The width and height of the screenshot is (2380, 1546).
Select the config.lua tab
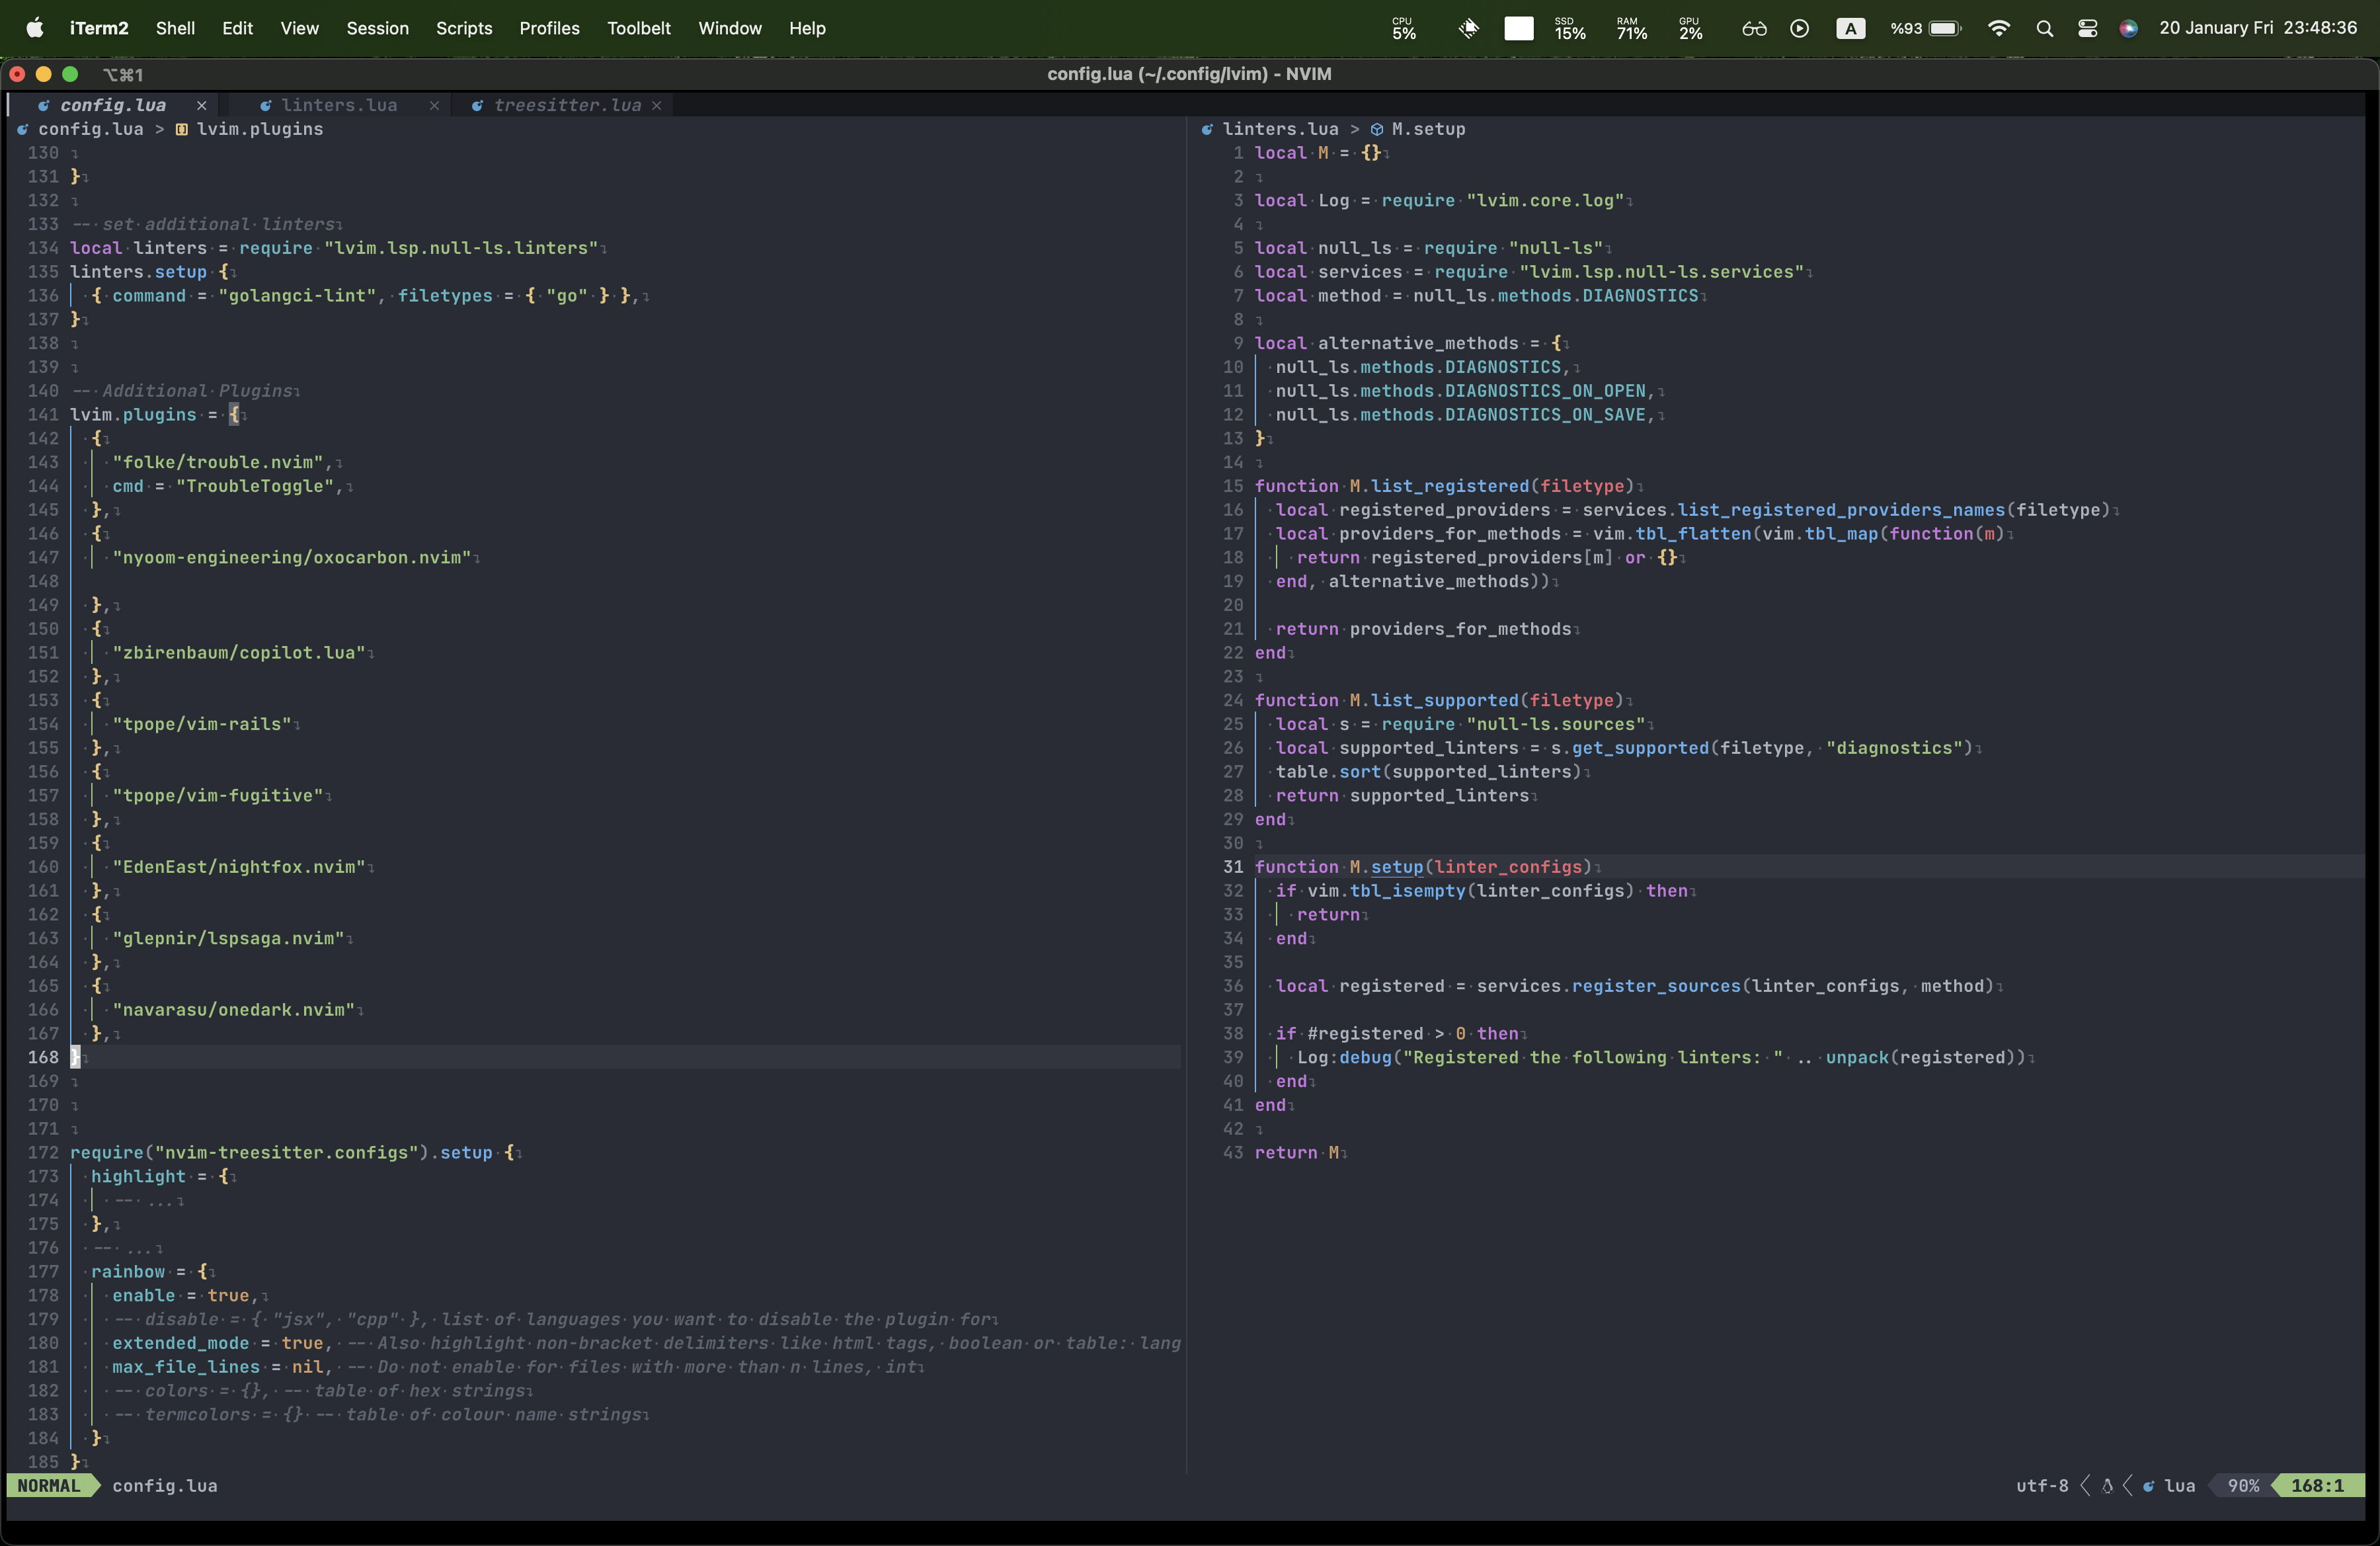[x=113, y=105]
